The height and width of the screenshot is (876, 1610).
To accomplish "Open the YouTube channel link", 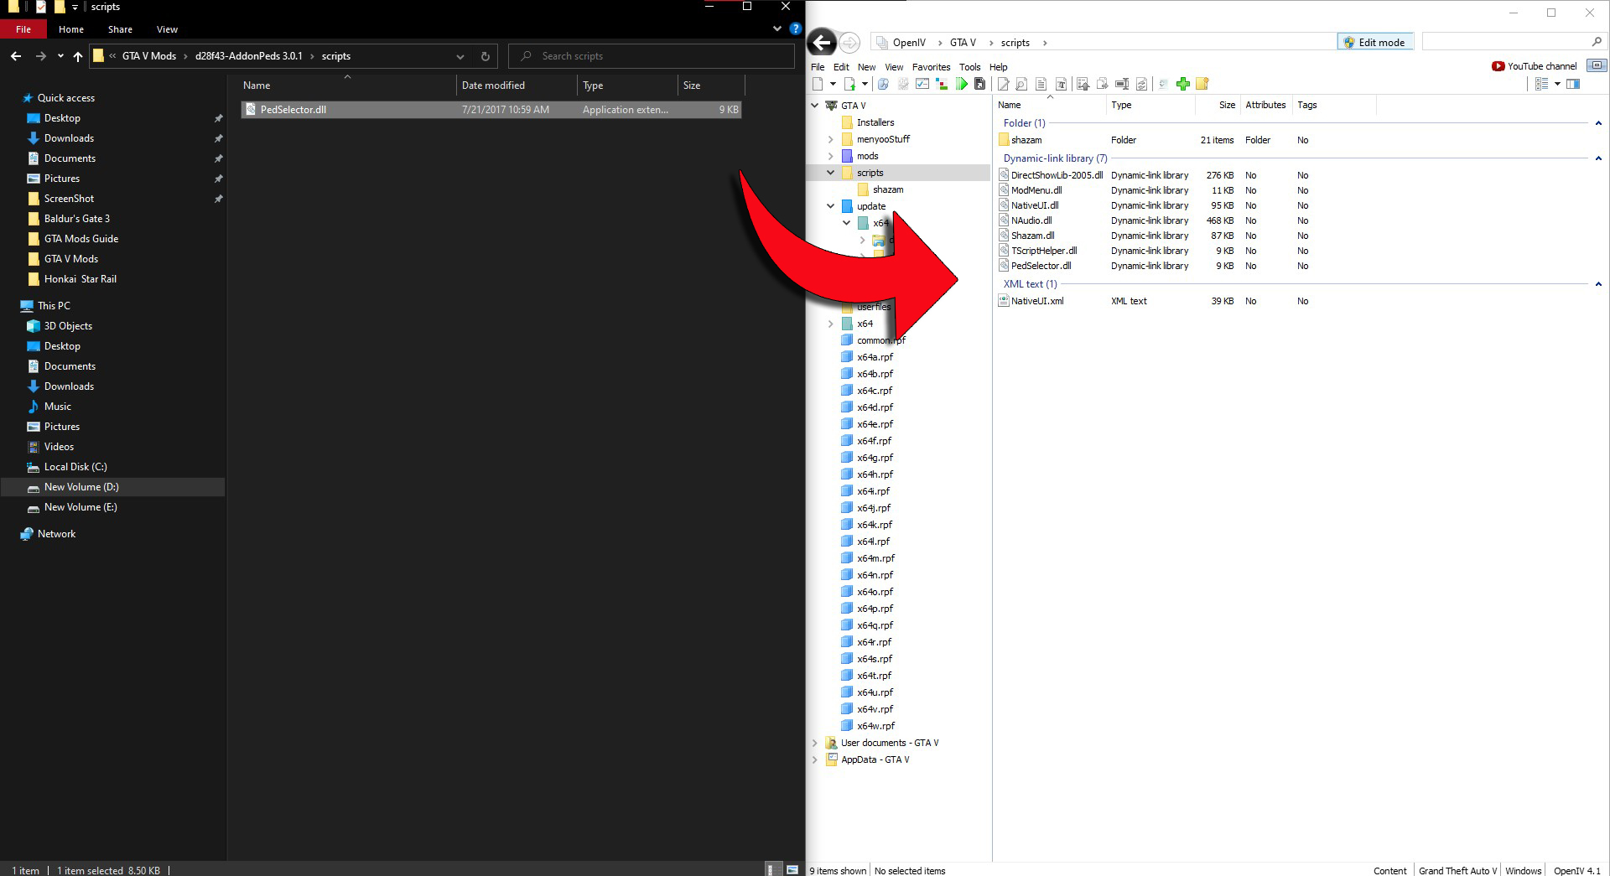I will 1534,66.
